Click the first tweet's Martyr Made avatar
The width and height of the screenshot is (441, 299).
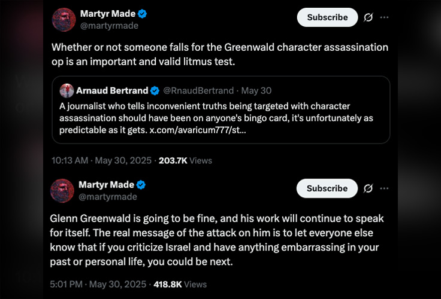click(64, 20)
